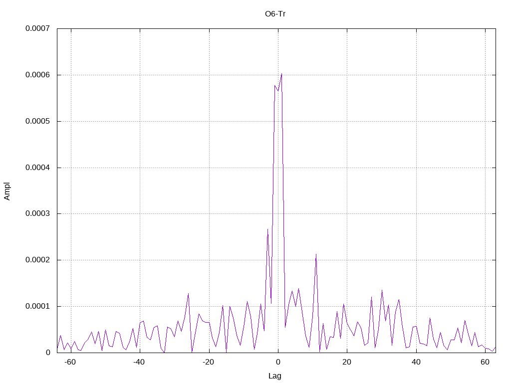Click x-axis tick label -20
Viewport: 511px width, 383px height.
pos(208,362)
